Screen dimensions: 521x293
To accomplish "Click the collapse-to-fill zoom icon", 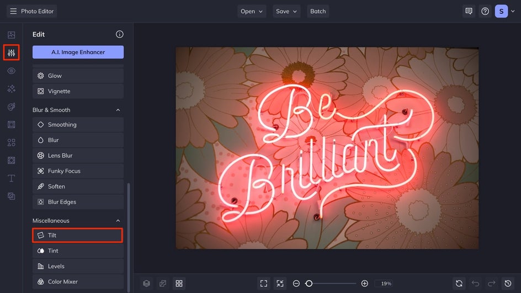I will [x=280, y=284].
